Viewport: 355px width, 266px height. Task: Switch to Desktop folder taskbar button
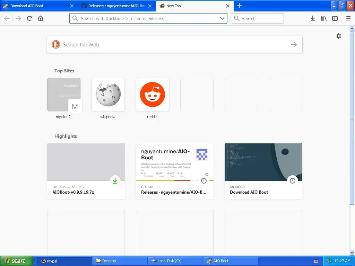point(120,261)
